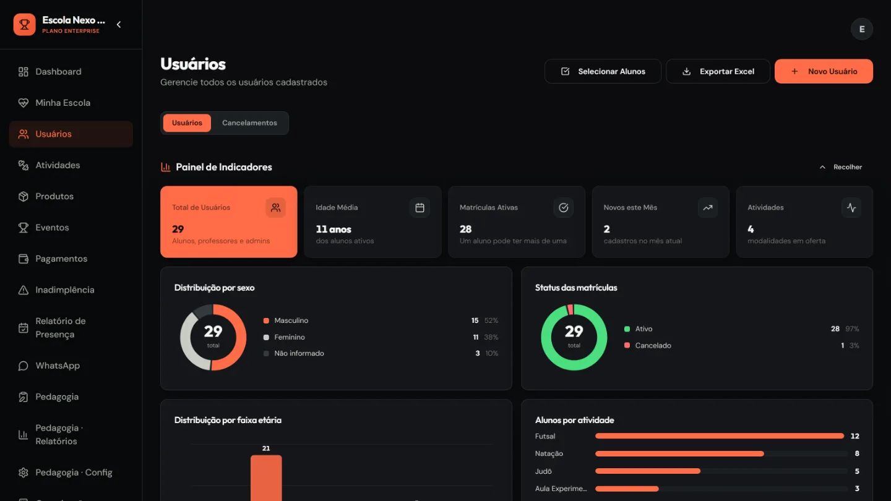
Task: Click the Status das matrículas heading
Action: [x=576, y=288]
